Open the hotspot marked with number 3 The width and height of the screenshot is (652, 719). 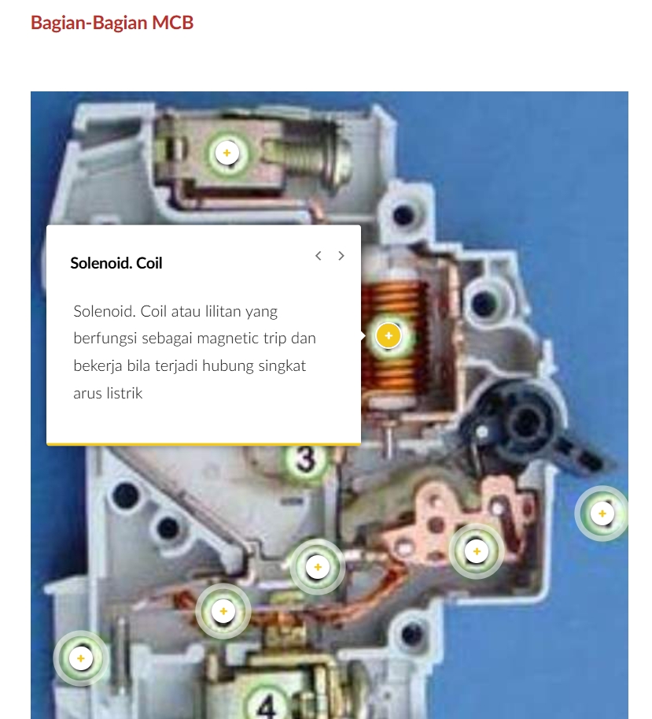[305, 458]
